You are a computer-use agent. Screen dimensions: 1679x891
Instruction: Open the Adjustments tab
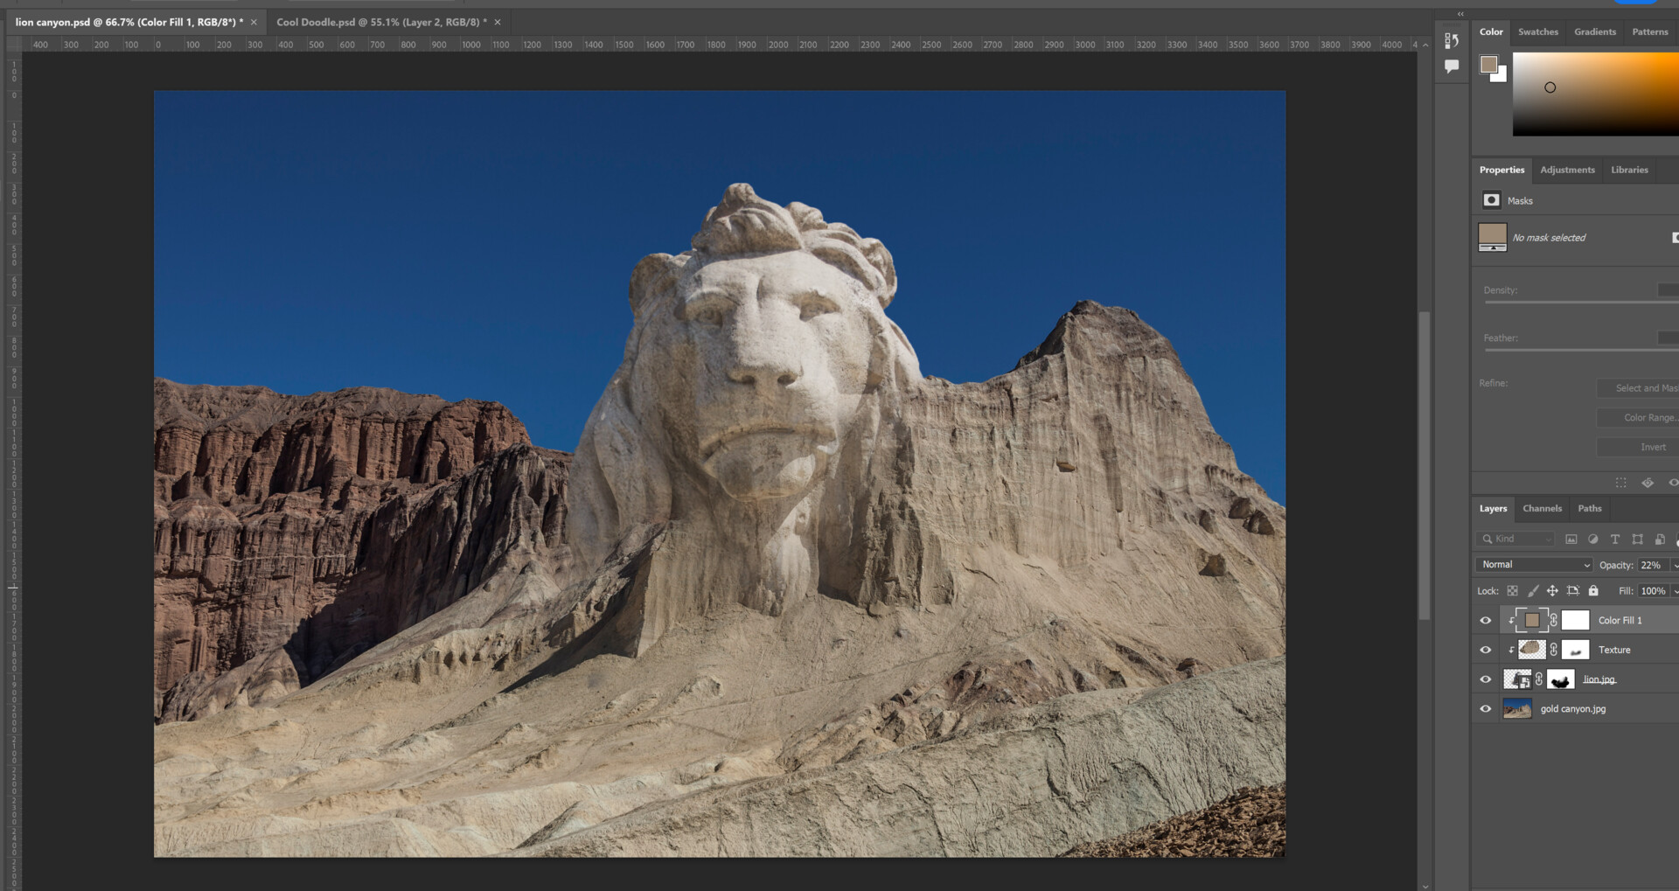[1568, 170]
